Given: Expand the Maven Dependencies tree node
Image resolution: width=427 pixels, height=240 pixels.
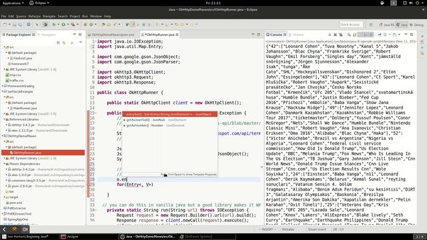Looking at the screenshot, I should (5, 164).
